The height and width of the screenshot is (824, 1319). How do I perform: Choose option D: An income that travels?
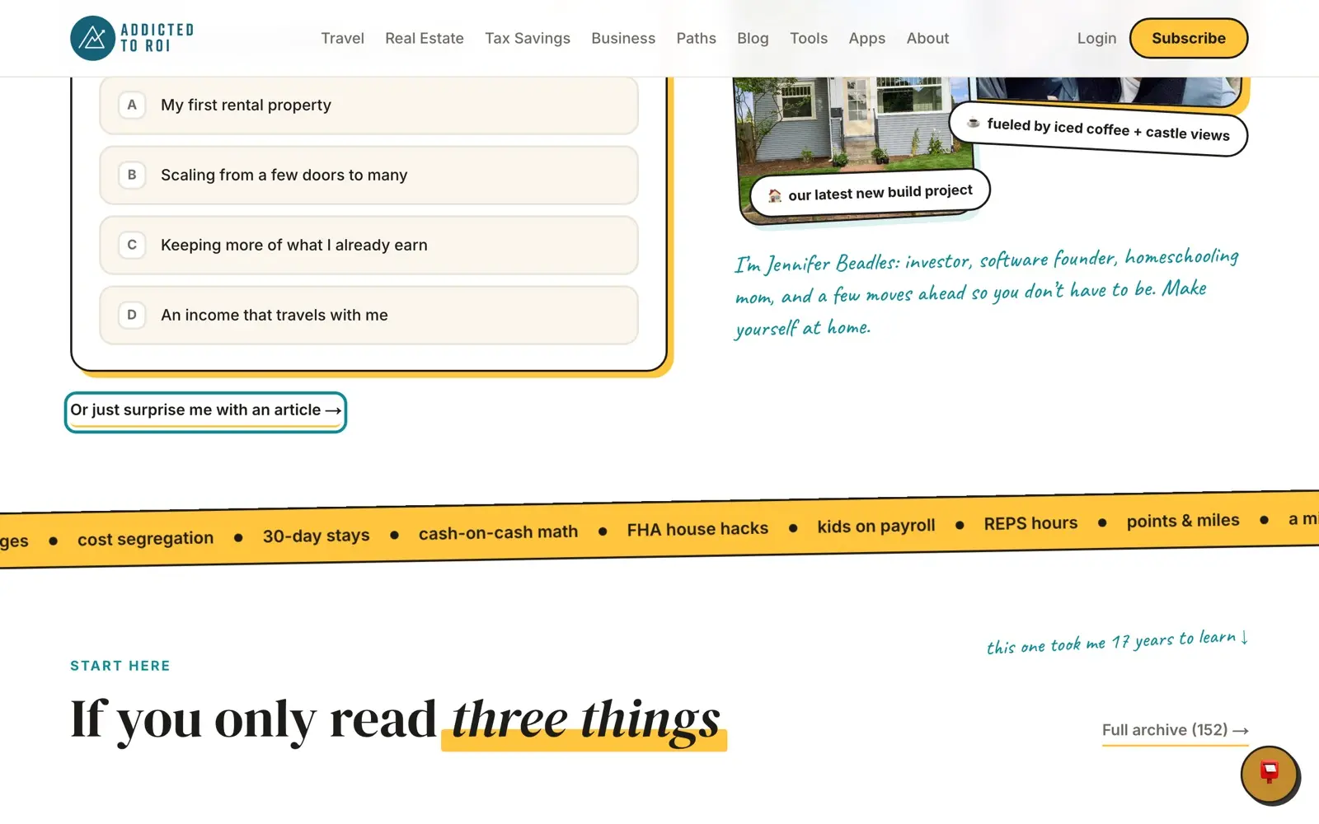[x=368, y=315]
